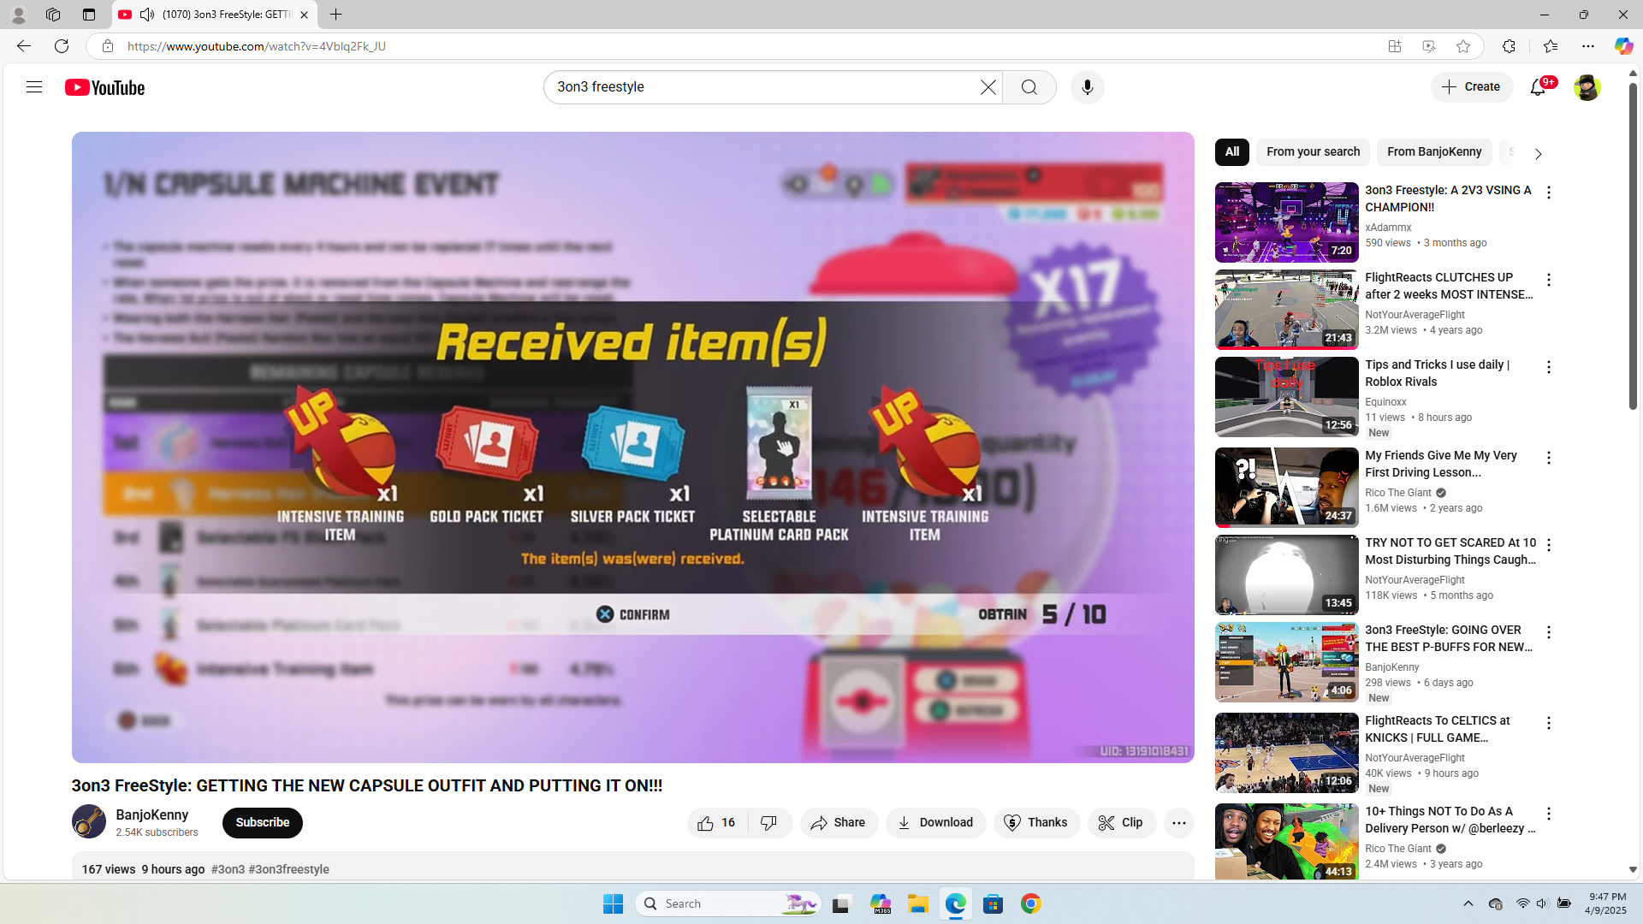Mute the tab via speaker icon
Viewport: 1643px width, 924px height.
147,15
